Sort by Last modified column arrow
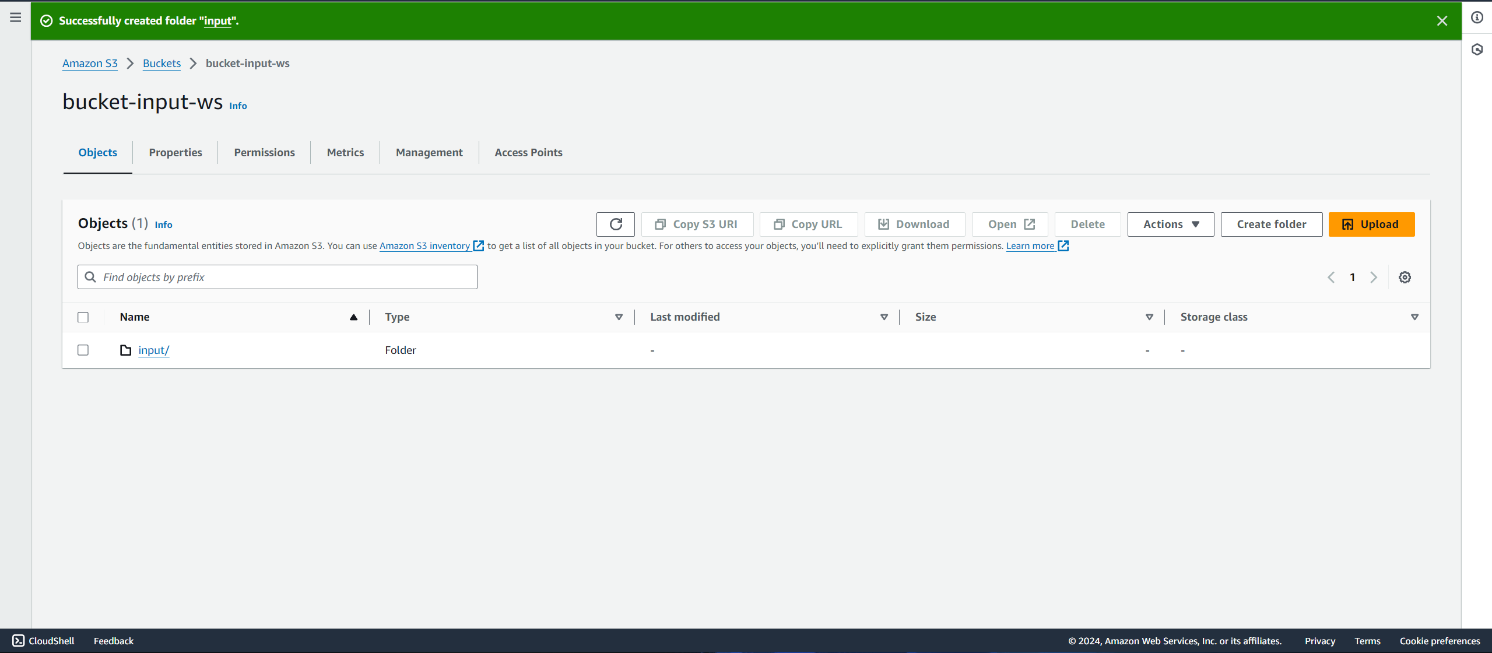Image resolution: width=1492 pixels, height=653 pixels. pos(884,317)
